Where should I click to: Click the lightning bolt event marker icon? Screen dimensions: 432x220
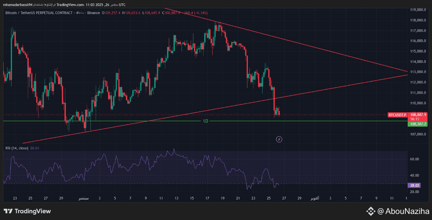coord(279,139)
